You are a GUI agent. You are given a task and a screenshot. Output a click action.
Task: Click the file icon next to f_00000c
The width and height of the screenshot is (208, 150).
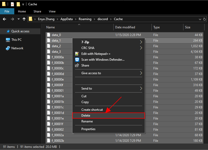tap(49, 68)
